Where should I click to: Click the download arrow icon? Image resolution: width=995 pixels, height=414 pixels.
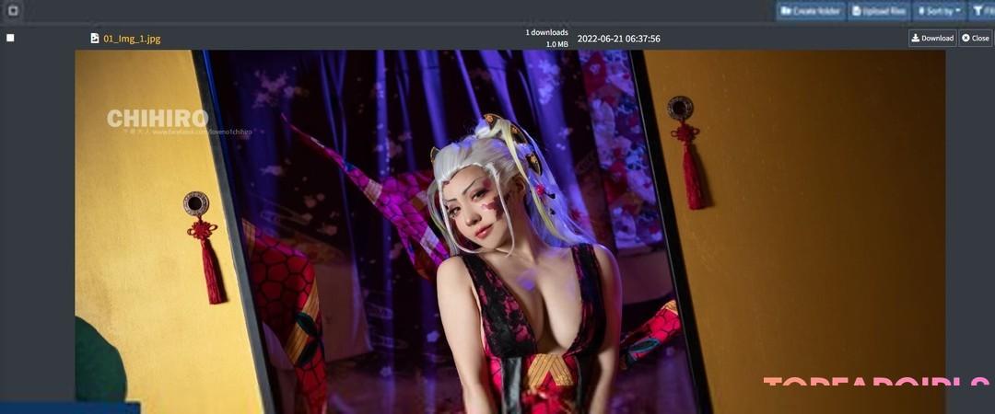click(916, 38)
